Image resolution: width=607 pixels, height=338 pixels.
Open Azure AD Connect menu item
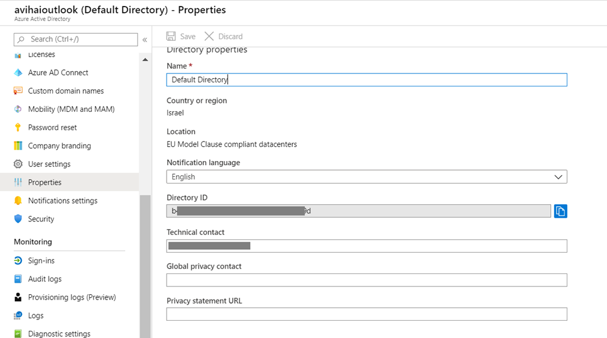(x=58, y=73)
